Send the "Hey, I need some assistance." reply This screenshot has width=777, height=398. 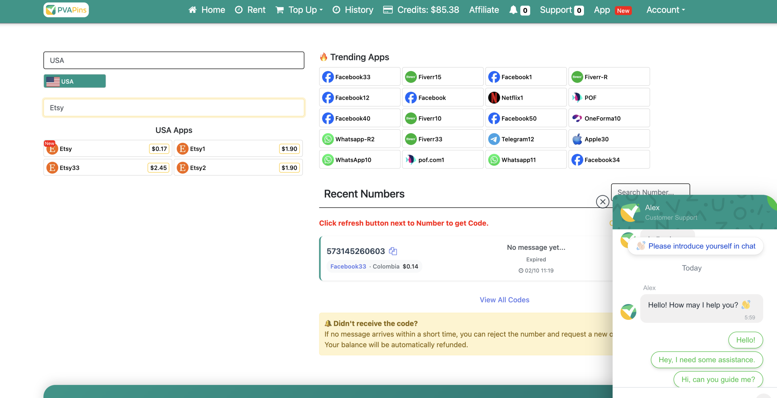[707, 360]
